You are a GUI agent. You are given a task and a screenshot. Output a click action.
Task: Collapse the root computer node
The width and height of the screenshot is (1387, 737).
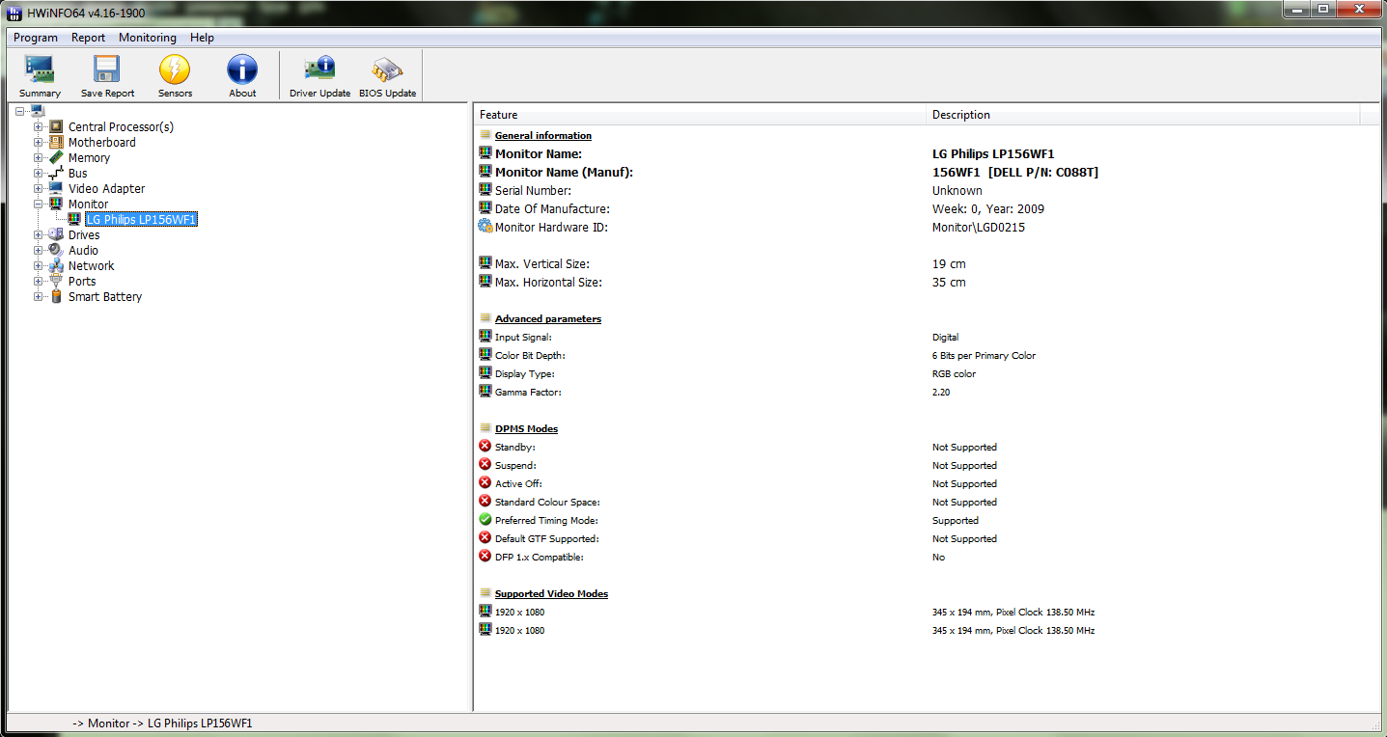pyautogui.click(x=21, y=111)
